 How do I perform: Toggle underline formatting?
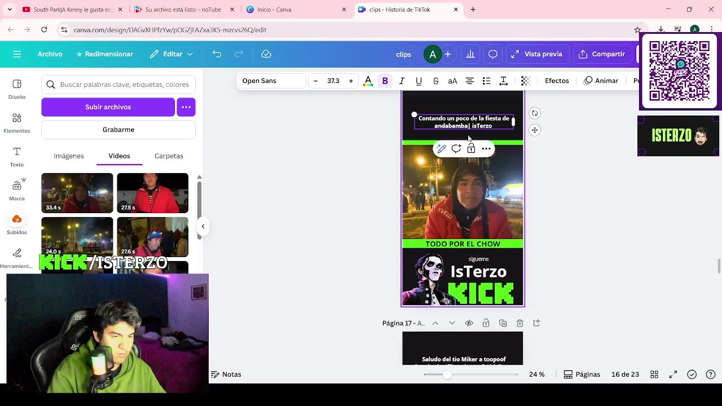tap(419, 81)
